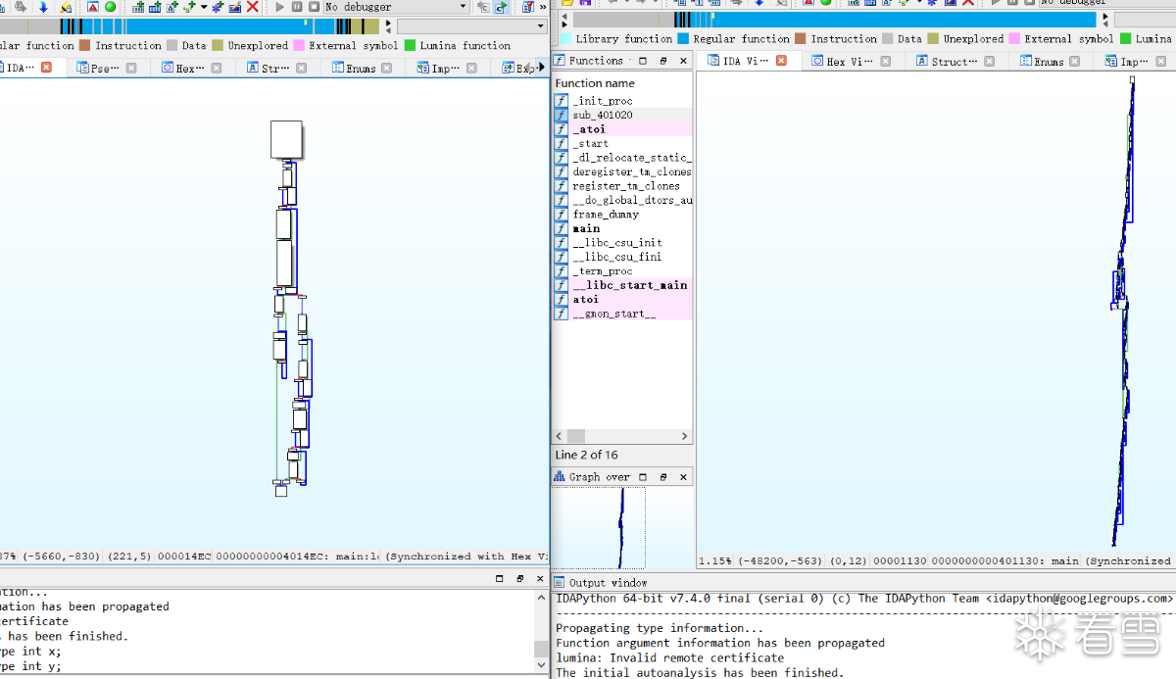
Task: Close the Hex tab in left window
Action: click(217, 68)
